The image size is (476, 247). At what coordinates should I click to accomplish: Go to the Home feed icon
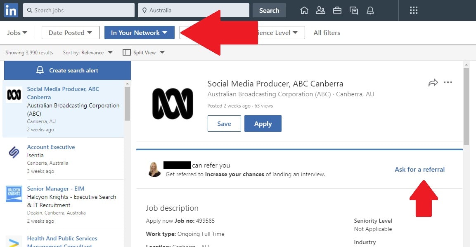[304, 11]
